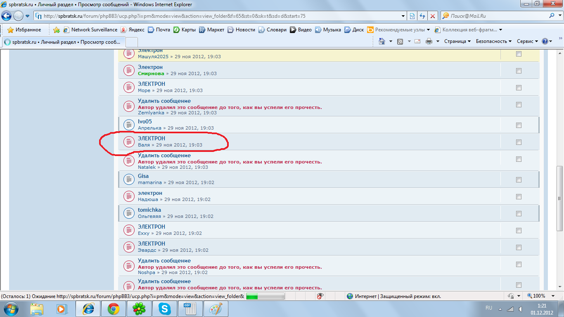Open the Диск bookmark
Viewport: 564px width, 317px height.
pyautogui.click(x=354, y=30)
